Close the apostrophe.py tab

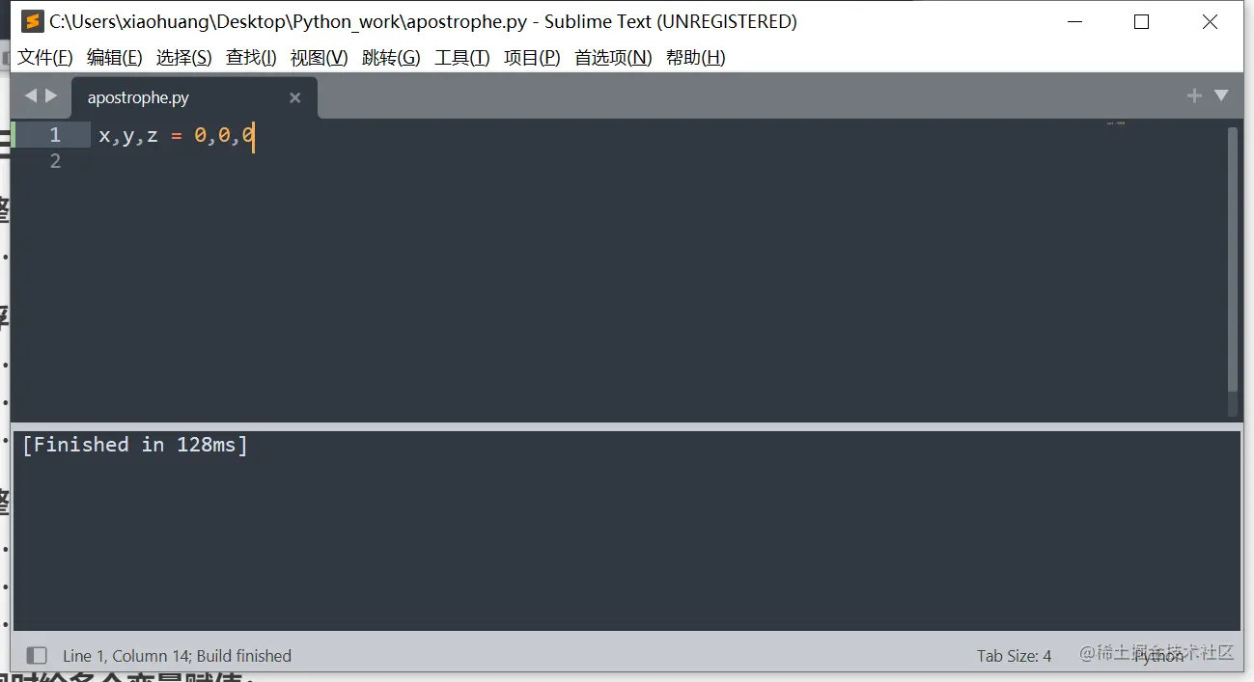pyautogui.click(x=295, y=97)
